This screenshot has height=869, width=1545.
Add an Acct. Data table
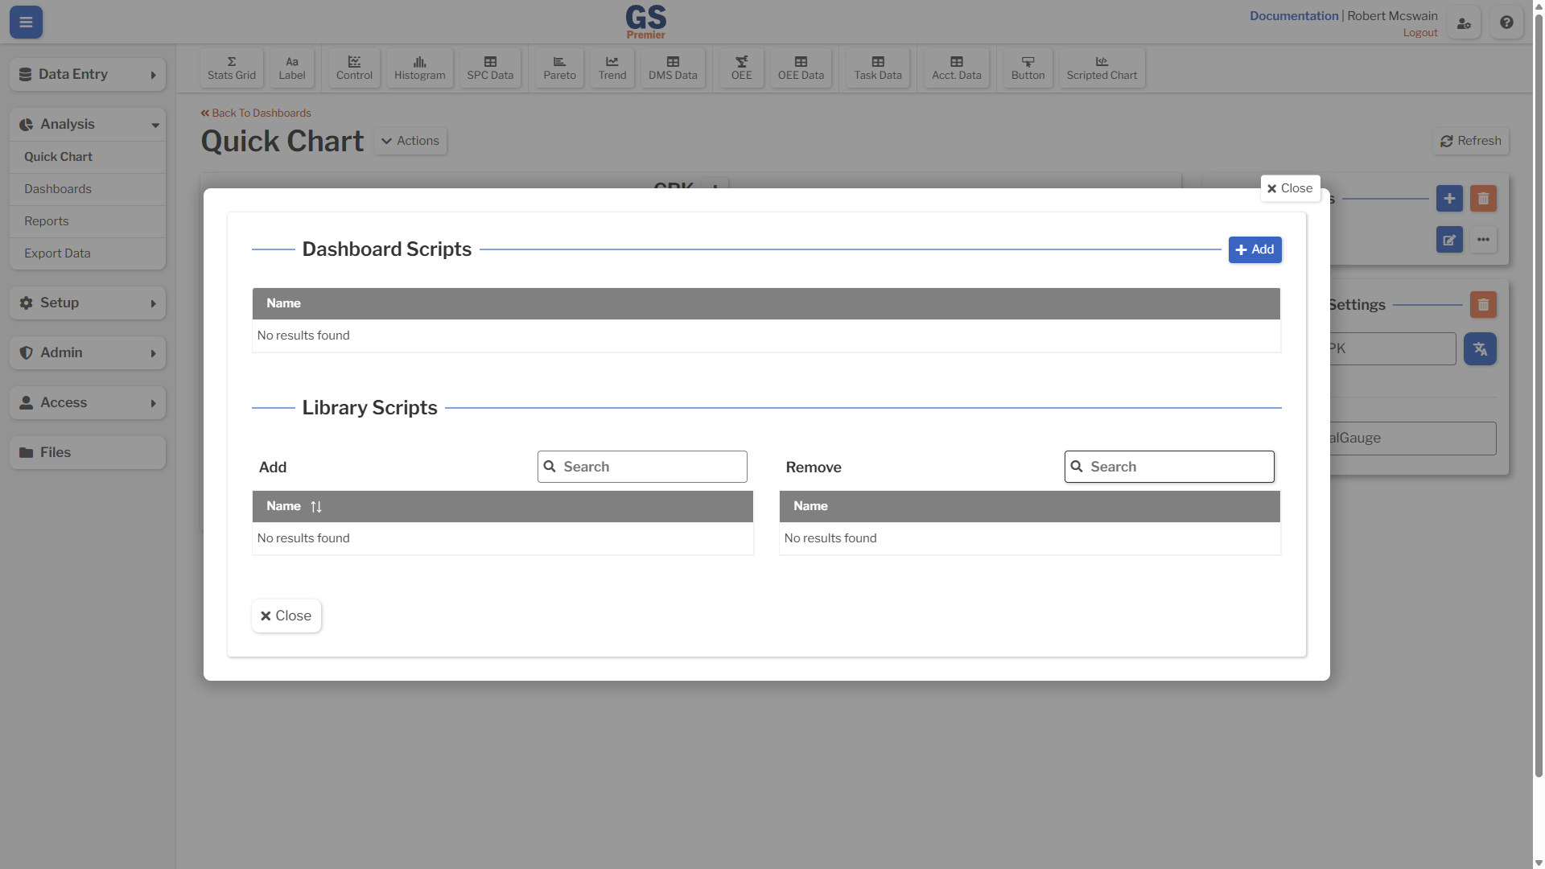point(957,68)
